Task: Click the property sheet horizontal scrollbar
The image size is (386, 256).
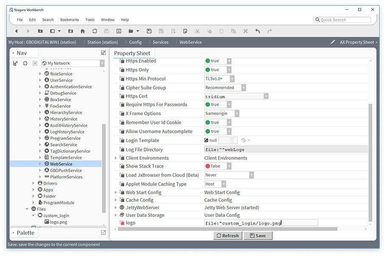Action: pyautogui.click(x=228, y=229)
